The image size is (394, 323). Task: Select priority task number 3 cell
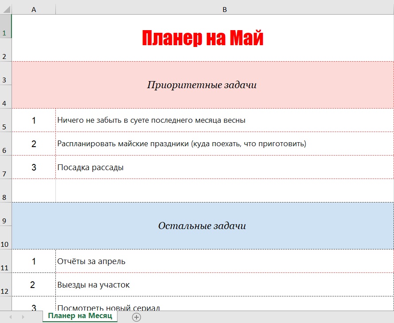point(34,167)
